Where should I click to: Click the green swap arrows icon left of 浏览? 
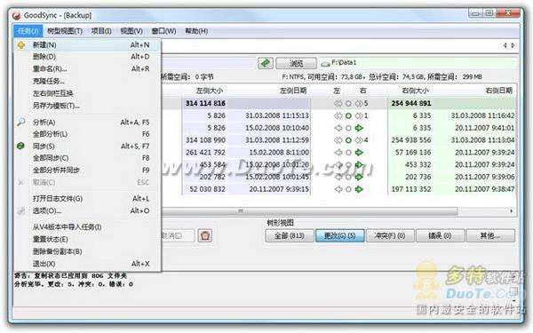tap(266, 63)
